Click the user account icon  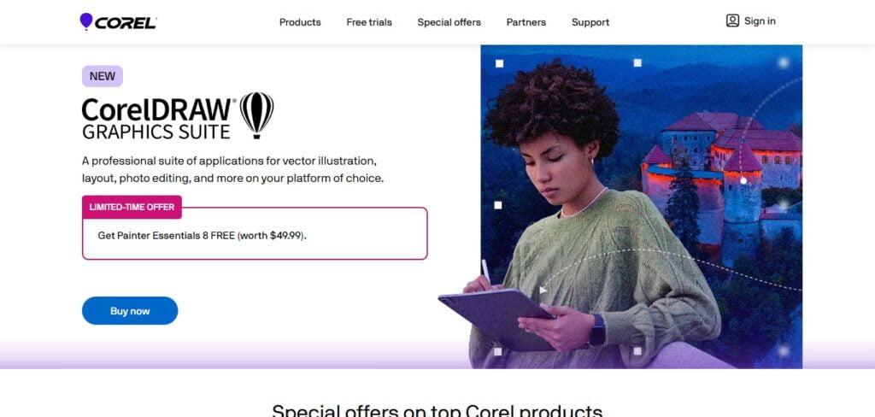[x=732, y=21]
